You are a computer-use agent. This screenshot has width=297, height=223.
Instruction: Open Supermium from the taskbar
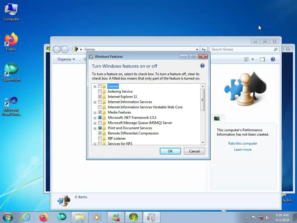pyautogui.click(x=62, y=217)
